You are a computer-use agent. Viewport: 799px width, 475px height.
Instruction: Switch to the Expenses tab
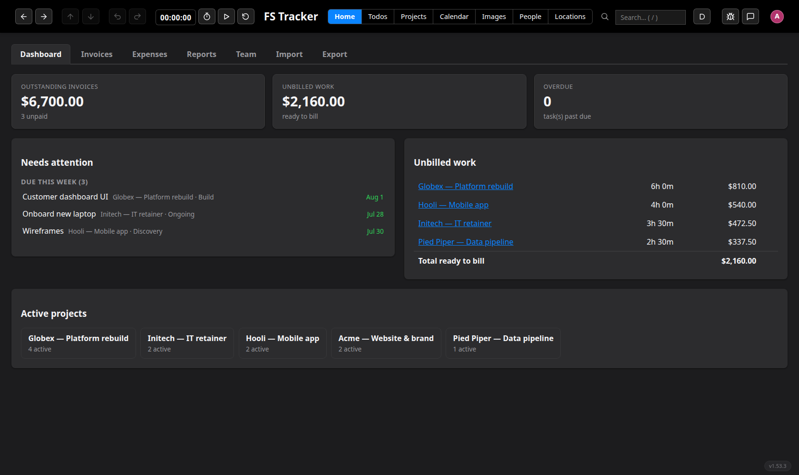(x=150, y=54)
